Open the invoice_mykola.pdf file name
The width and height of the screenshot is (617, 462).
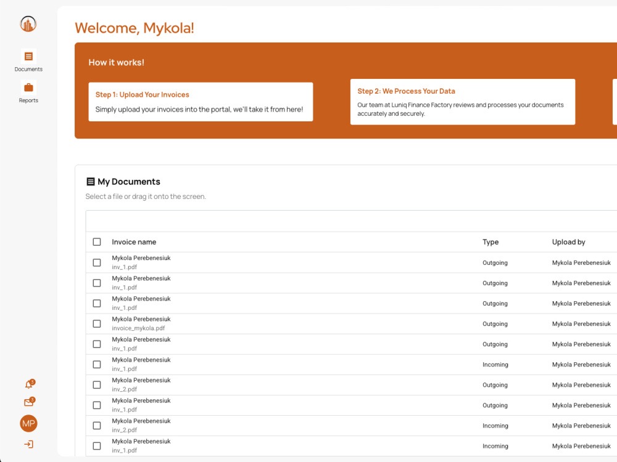click(138, 328)
